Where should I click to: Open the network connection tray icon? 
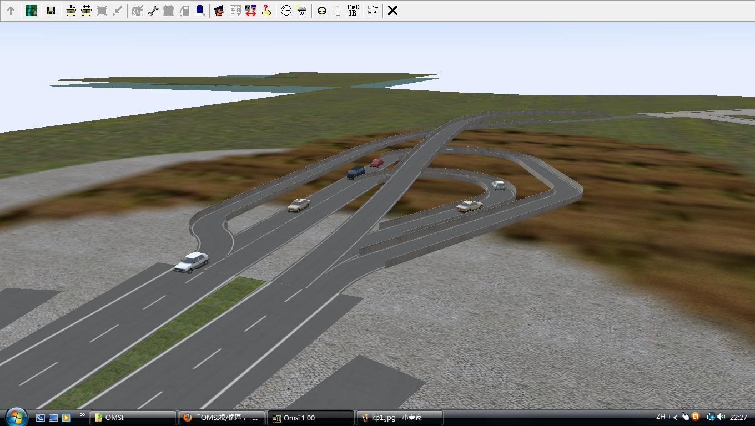coord(711,417)
